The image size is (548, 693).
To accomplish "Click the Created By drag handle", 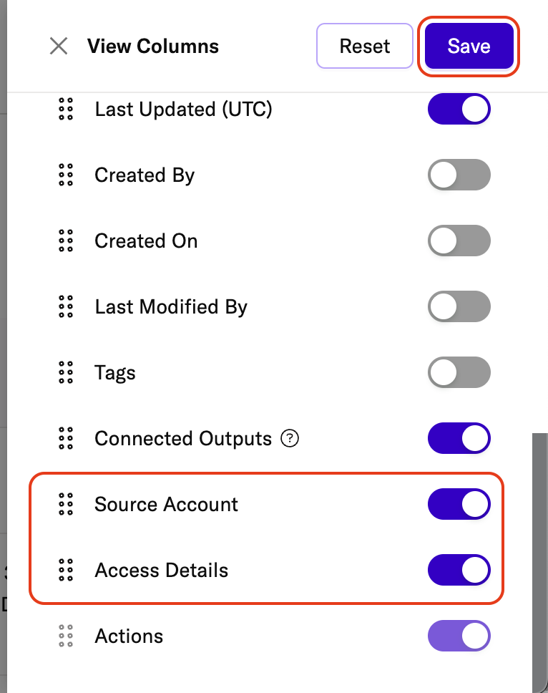I will click(x=66, y=175).
